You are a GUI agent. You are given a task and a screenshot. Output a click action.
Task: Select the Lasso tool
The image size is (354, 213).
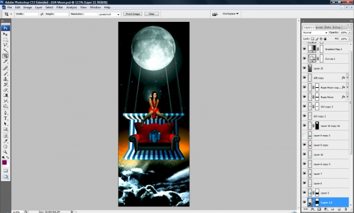(5, 45)
